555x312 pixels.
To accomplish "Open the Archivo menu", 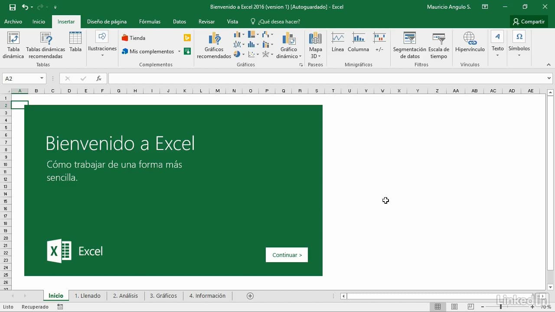I will [x=13, y=22].
